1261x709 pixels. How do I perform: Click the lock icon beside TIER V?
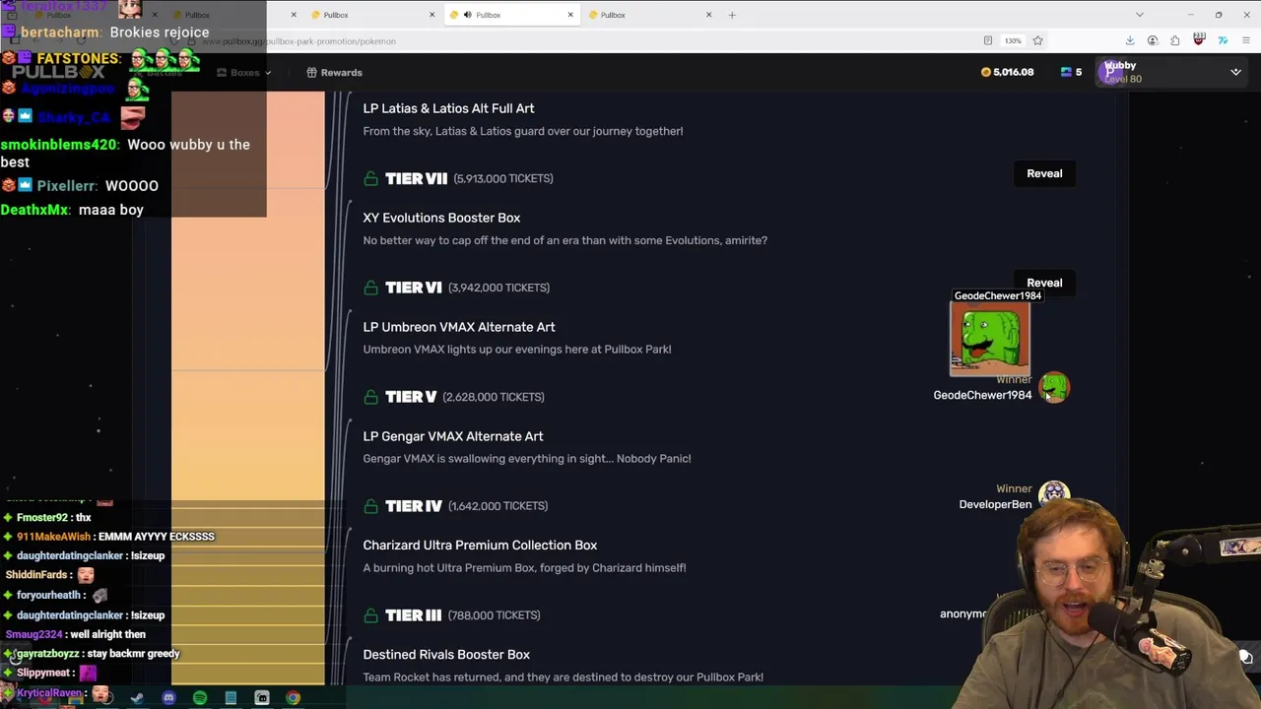(x=370, y=397)
